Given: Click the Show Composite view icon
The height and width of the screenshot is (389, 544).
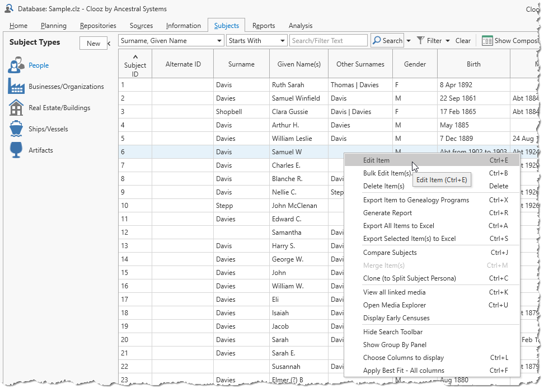Looking at the screenshot, I should point(487,41).
